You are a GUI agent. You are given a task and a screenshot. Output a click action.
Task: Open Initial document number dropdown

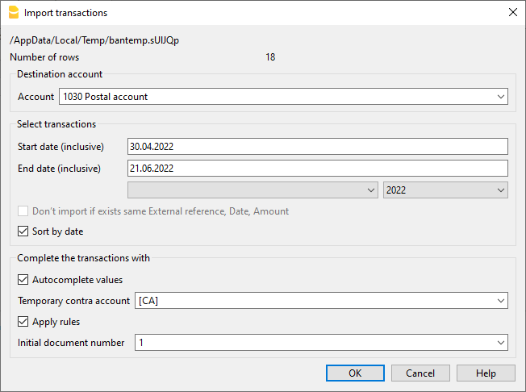pos(321,342)
